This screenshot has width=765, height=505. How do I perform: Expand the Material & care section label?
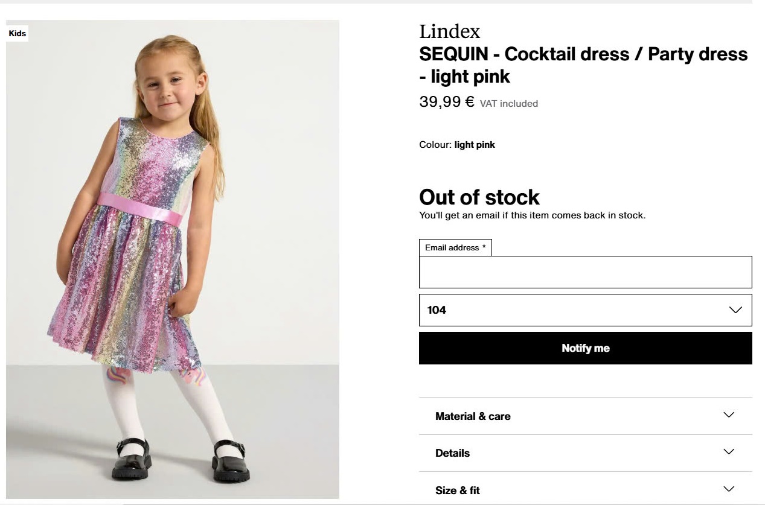[473, 416]
